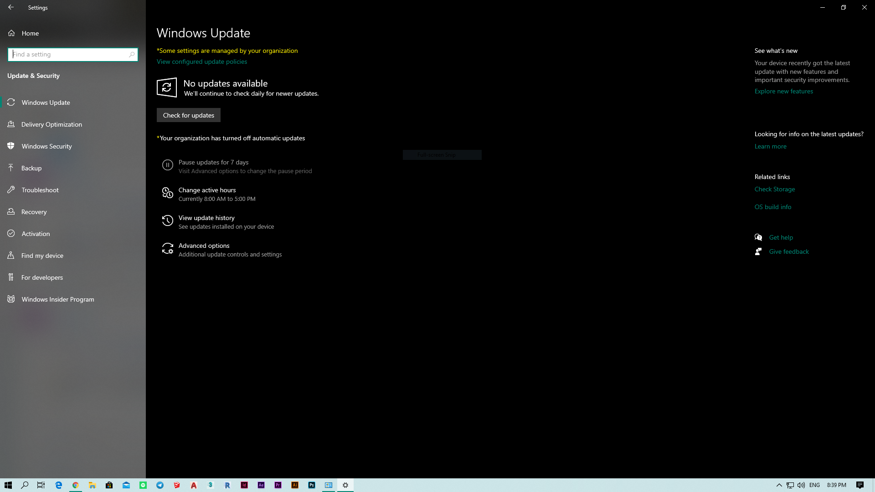
Task: Click the search magnifier in Find a setting
Action: point(132,55)
